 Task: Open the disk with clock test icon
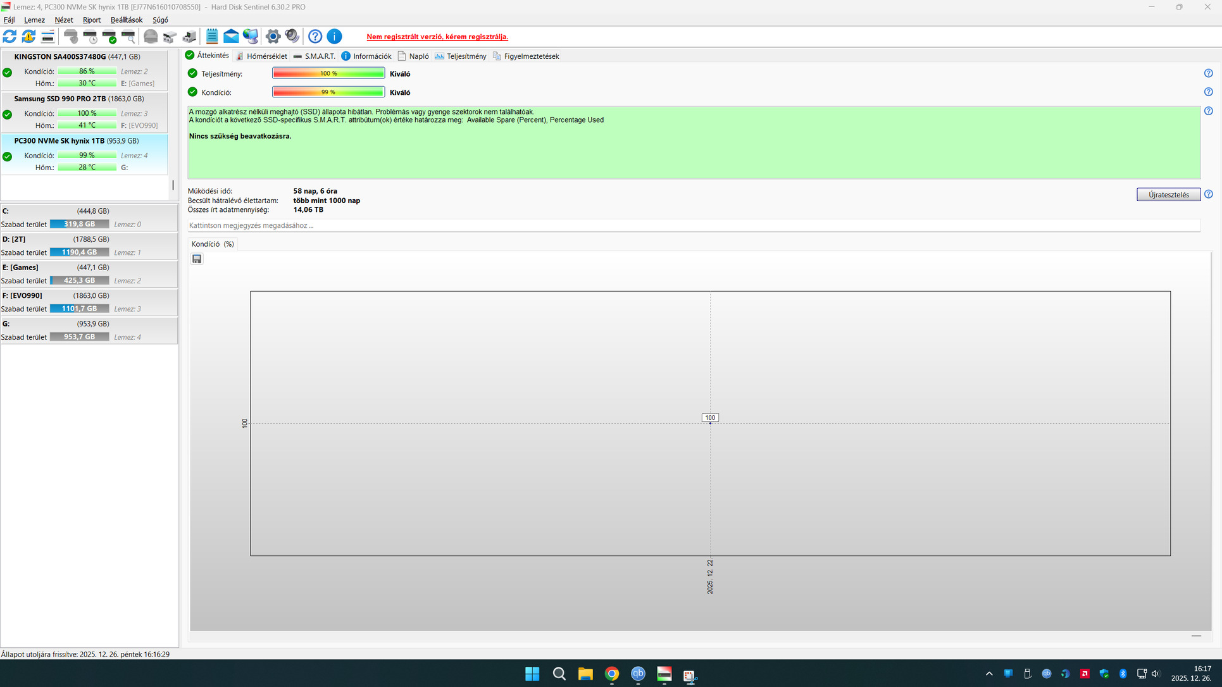coord(90,37)
